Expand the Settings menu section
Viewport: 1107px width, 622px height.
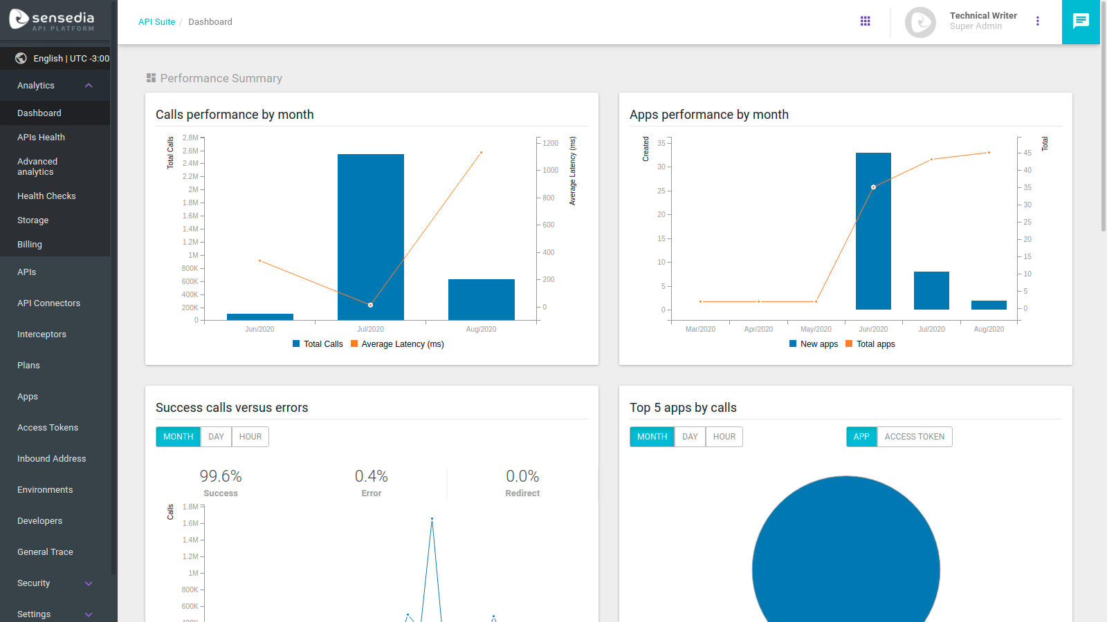89,614
